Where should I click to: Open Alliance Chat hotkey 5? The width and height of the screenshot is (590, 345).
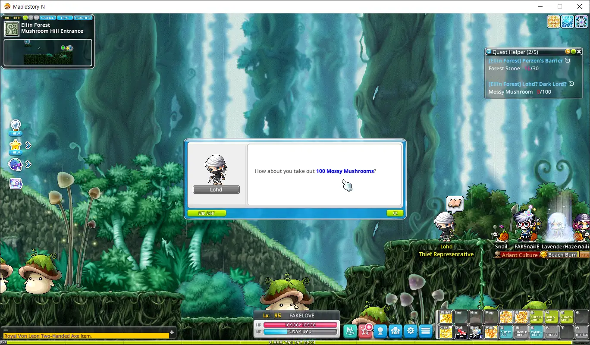tap(567, 317)
